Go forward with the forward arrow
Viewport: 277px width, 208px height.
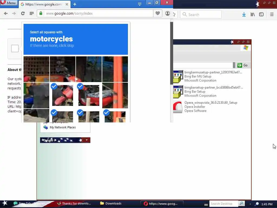[x=14, y=14]
